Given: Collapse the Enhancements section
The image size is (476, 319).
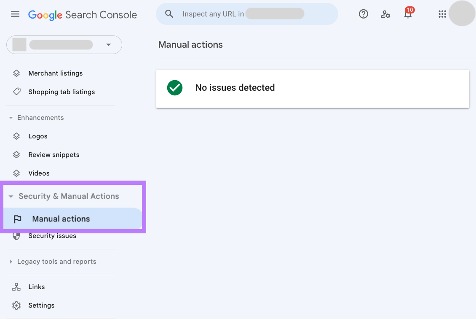Looking at the screenshot, I should pyautogui.click(x=11, y=117).
